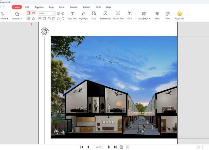Screen dimensions: 209x150
Task: Click the page-with-arrow icon beside last page
Action: click(x=121, y=147)
